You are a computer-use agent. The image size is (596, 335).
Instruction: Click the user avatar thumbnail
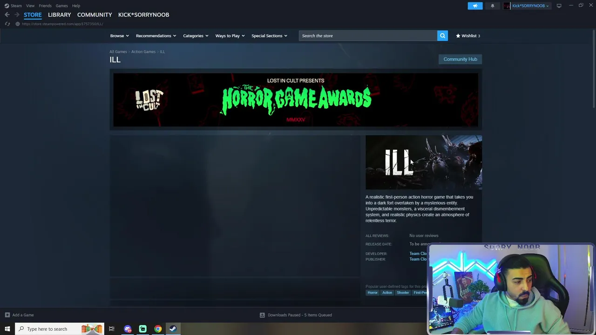(507, 6)
